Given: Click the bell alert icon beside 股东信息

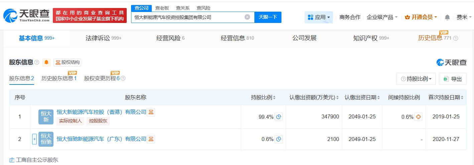Looking at the screenshot, I should (x=46, y=63).
